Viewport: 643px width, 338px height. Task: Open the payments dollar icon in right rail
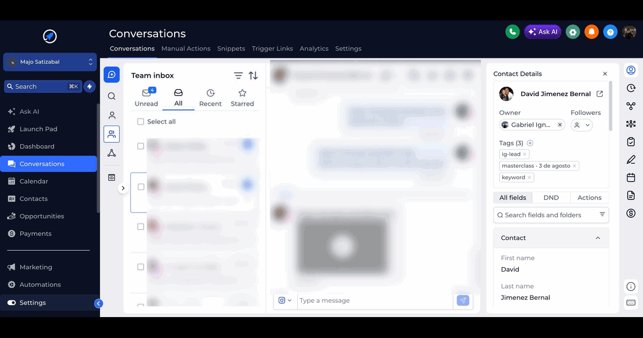[x=631, y=213]
